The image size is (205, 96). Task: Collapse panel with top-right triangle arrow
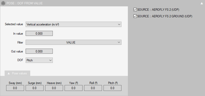pos(202,3)
